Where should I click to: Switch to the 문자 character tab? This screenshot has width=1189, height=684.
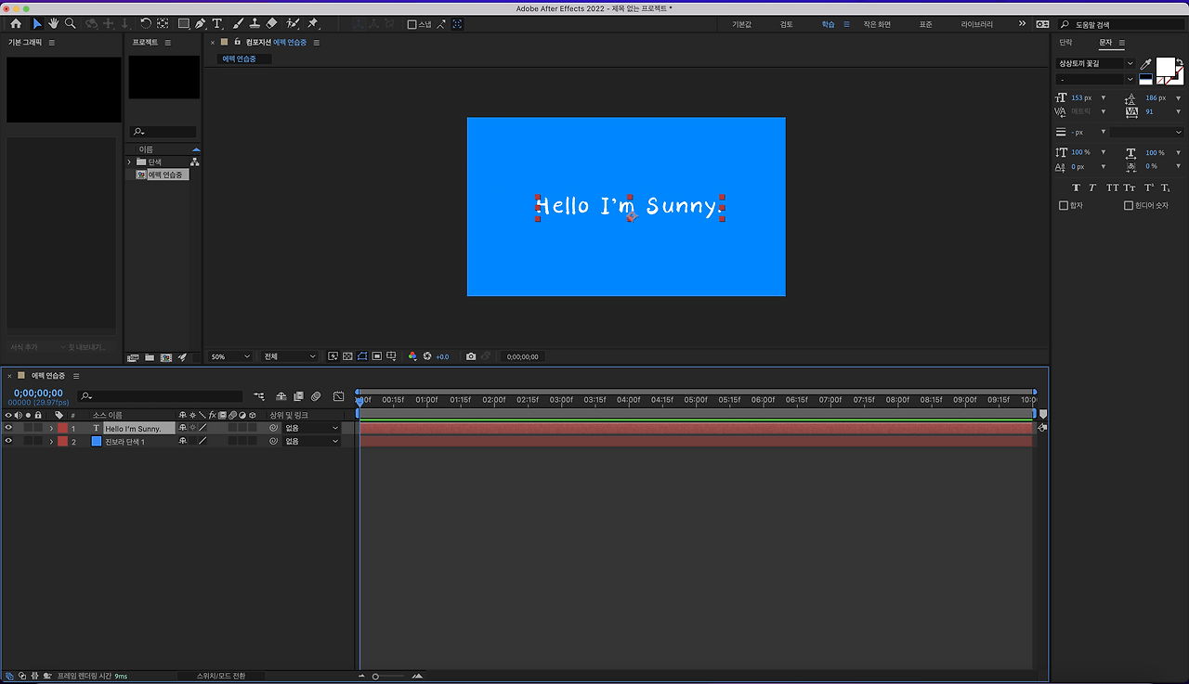(1104, 43)
